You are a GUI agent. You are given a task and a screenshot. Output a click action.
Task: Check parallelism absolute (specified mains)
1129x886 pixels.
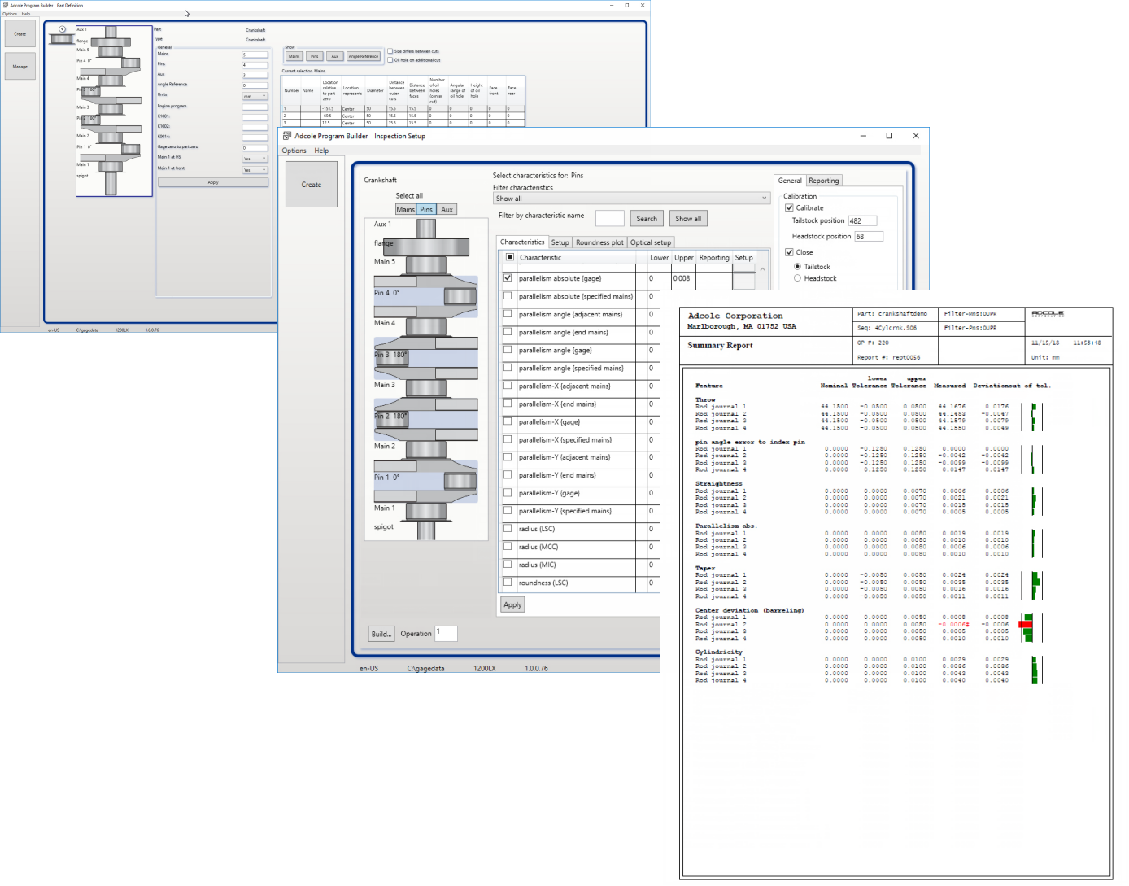click(x=508, y=295)
